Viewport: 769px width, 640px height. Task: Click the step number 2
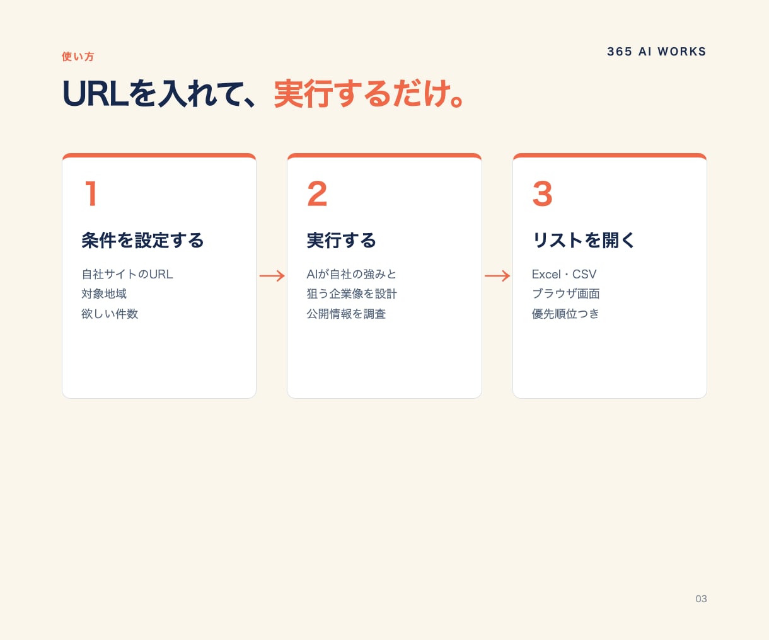[317, 193]
